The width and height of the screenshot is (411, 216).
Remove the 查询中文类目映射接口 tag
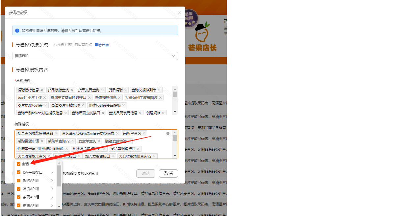click(89, 97)
